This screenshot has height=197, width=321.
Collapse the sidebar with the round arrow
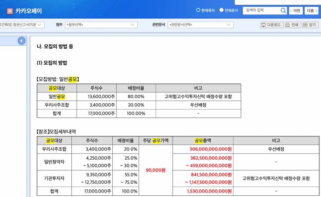point(22,41)
